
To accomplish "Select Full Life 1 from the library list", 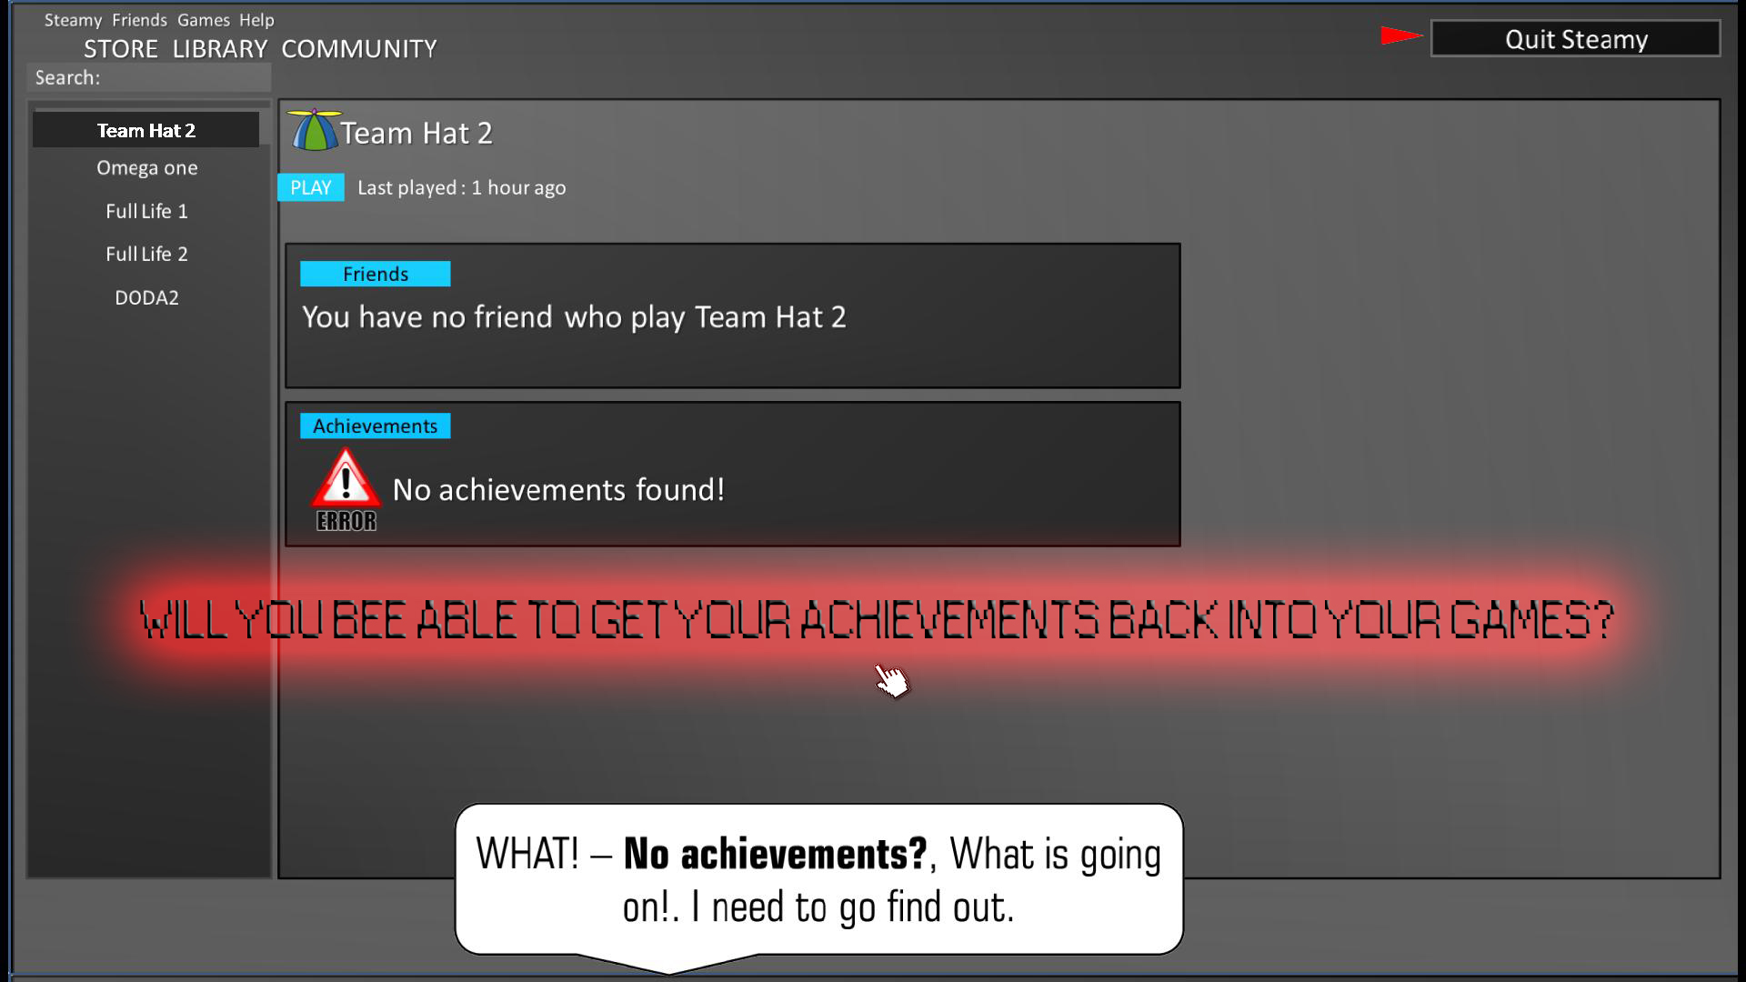I will pos(146,211).
